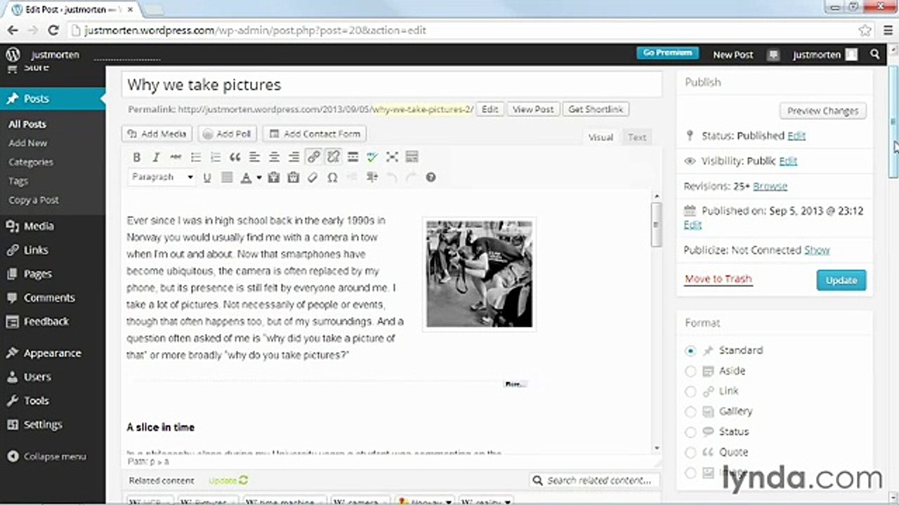Insert special character omega icon
The width and height of the screenshot is (899, 505).
coord(333,177)
